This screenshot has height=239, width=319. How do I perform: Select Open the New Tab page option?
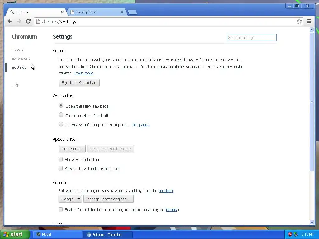[61, 105]
